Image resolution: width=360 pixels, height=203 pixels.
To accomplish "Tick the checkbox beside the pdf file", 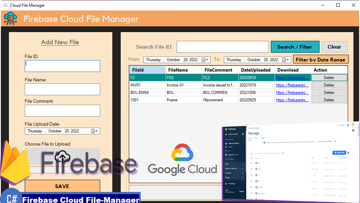I will pyautogui.click(x=251, y=163).
